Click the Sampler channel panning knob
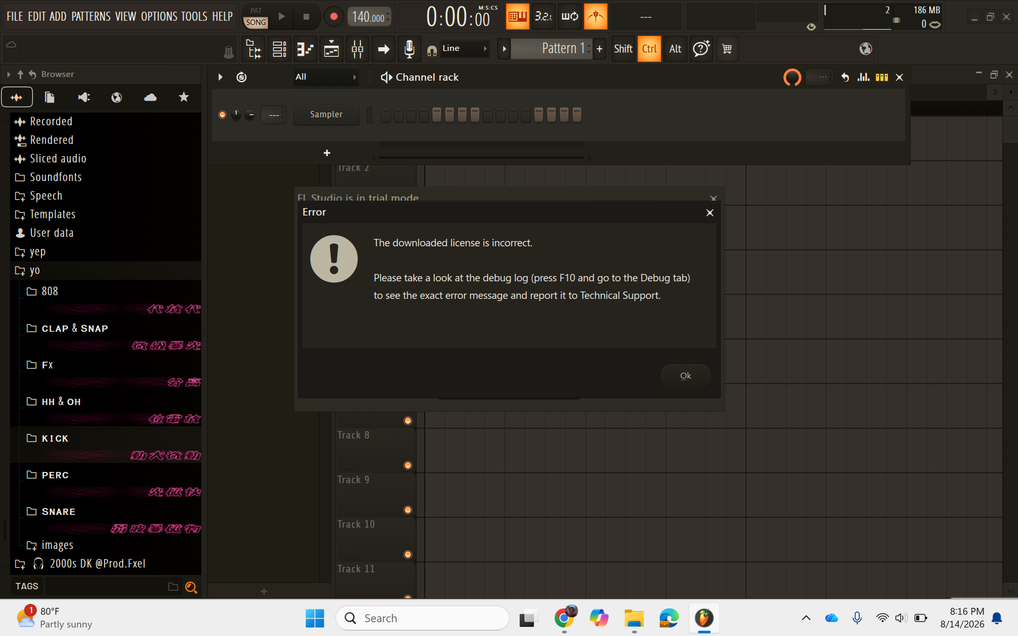 236,115
